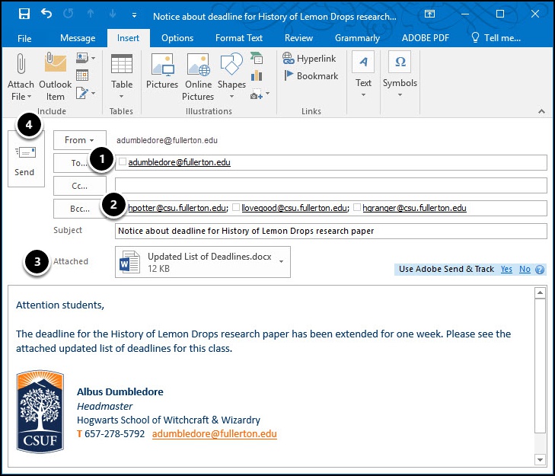This screenshot has height=476, width=555.
Task: Click the Save icon in title bar
Action: 24,14
